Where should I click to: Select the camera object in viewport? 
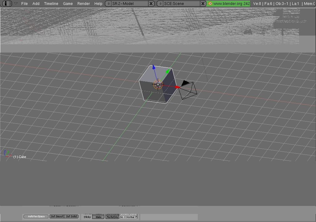point(188,91)
